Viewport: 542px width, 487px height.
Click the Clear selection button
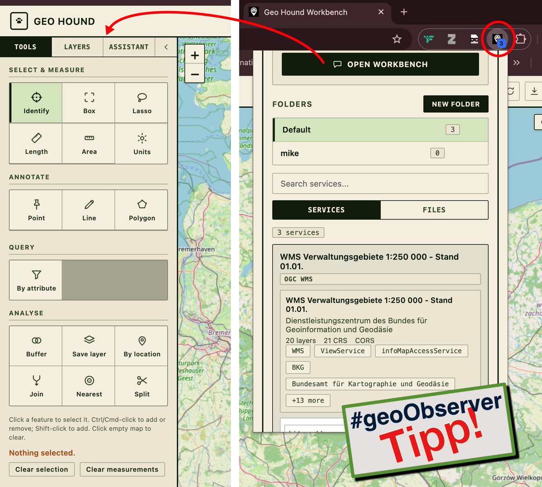pyautogui.click(x=42, y=469)
